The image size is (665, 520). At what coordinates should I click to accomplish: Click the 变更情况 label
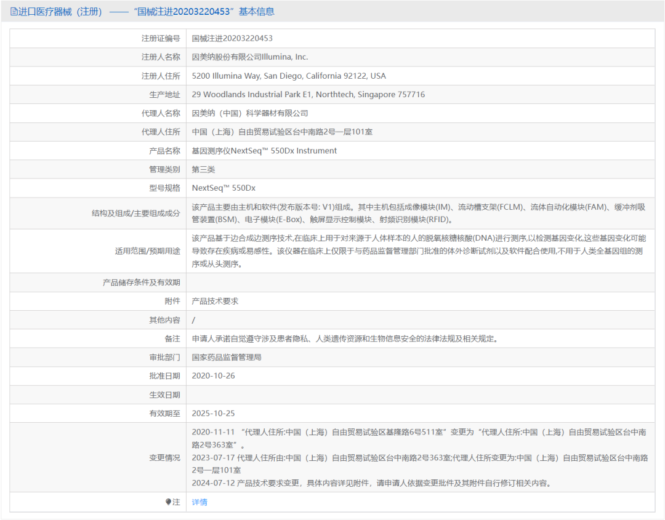(164, 458)
